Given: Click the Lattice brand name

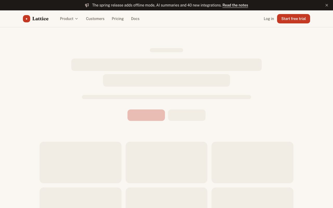Looking at the screenshot, I should pos(40,19).
